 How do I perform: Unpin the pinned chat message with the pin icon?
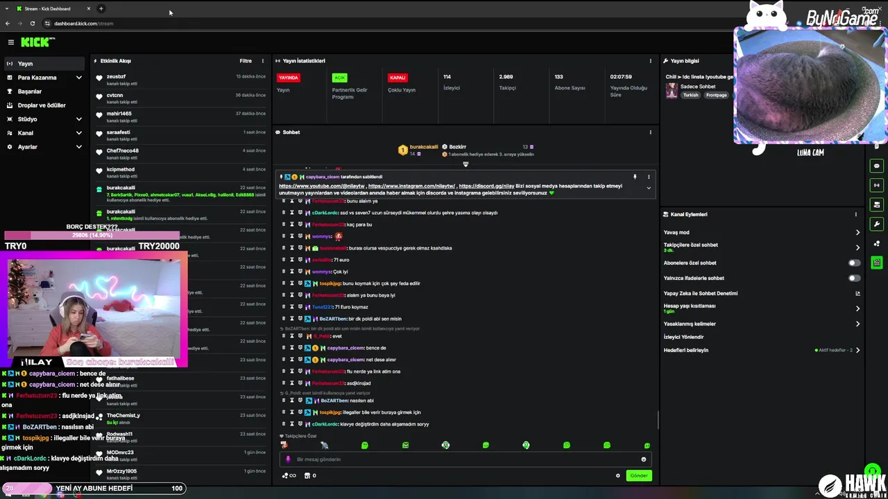click(x=635, y=177)
